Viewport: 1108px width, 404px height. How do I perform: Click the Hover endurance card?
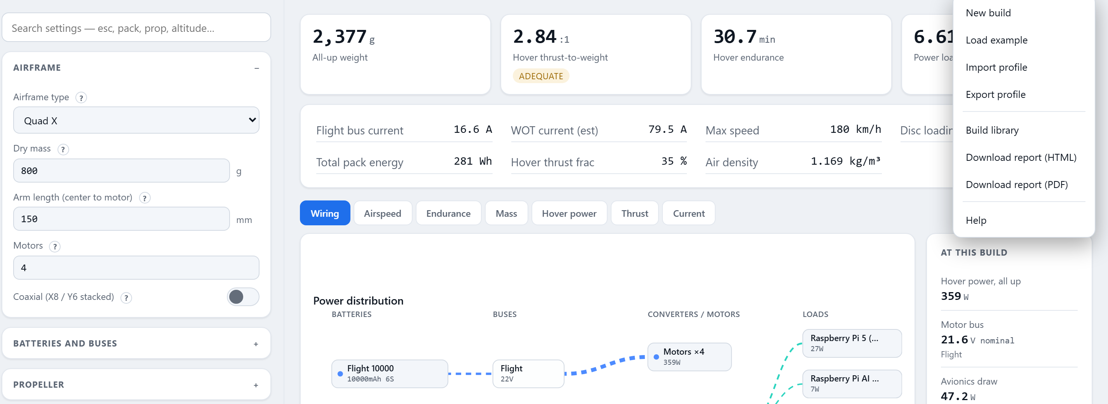point(796,55)
